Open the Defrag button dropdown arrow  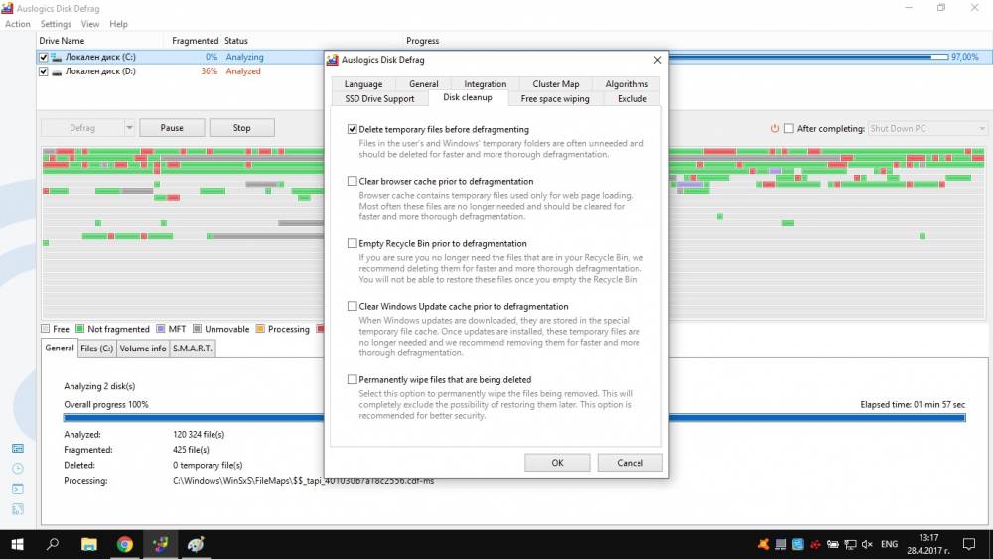pyautogui.click(x=129, y=128)
